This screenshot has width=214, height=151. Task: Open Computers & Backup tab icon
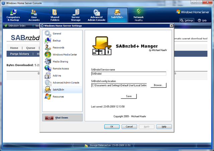pyautogui.click(x=13, y=12)
